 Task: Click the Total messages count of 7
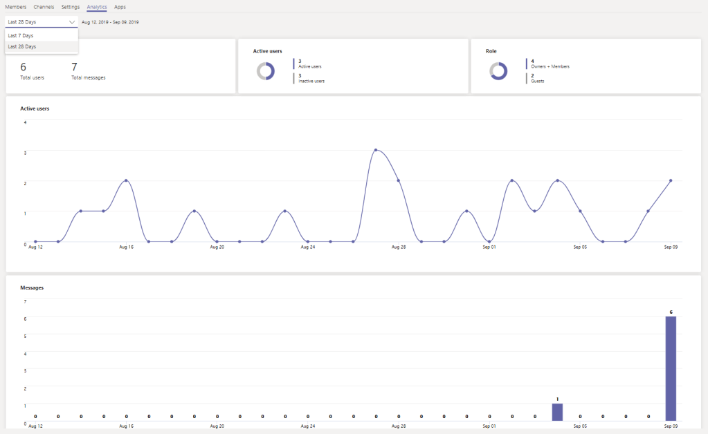point(75,67)
